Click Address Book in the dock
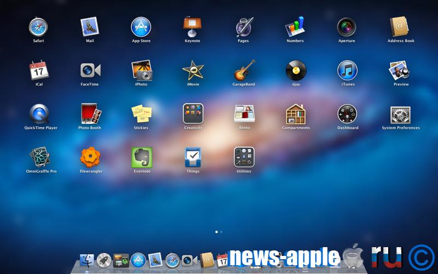Viewport: 438px width, 274px height. 207,260
